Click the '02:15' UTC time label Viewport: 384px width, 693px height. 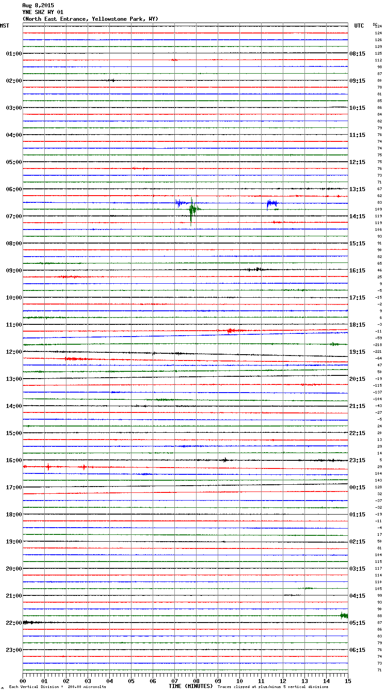pos(357,542)
